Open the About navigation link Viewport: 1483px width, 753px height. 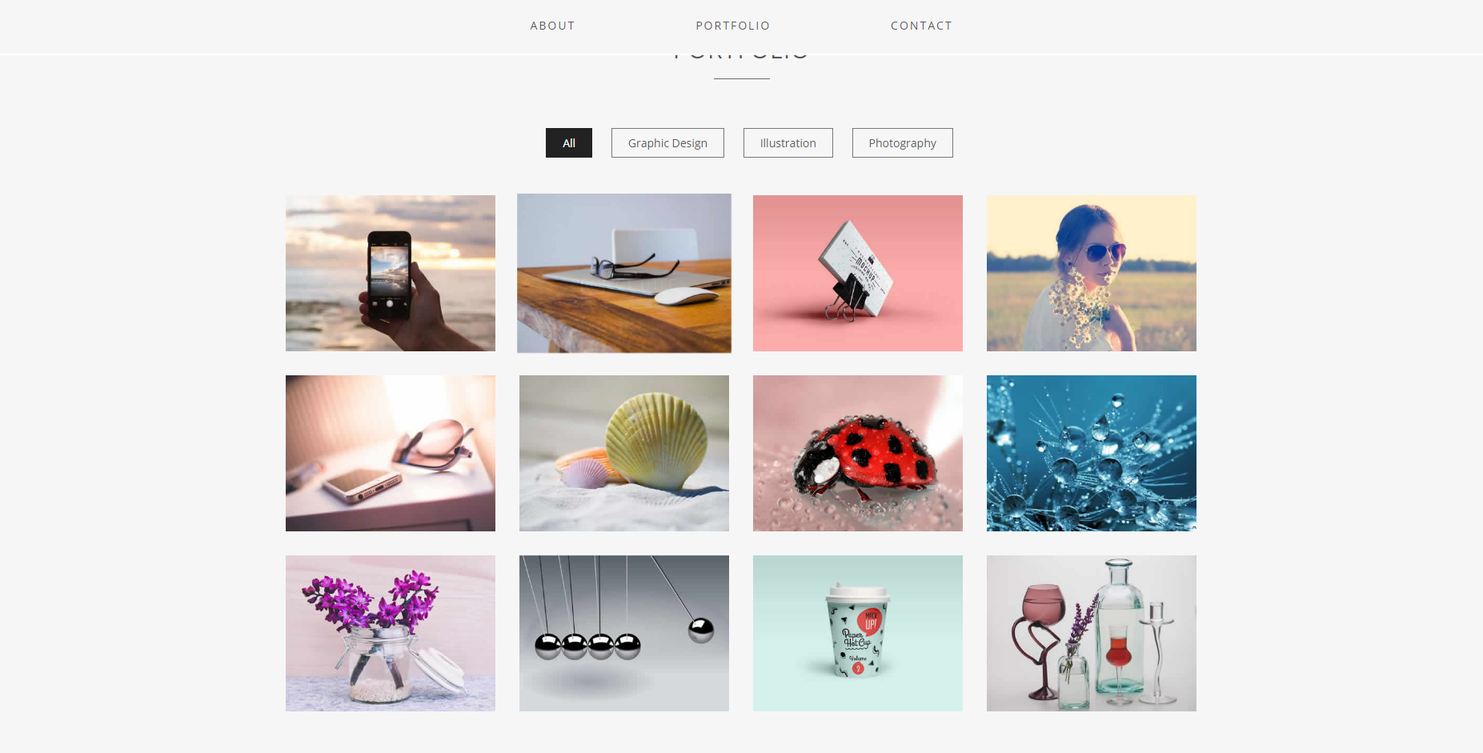pyautogui.click(x=552, y=26)
